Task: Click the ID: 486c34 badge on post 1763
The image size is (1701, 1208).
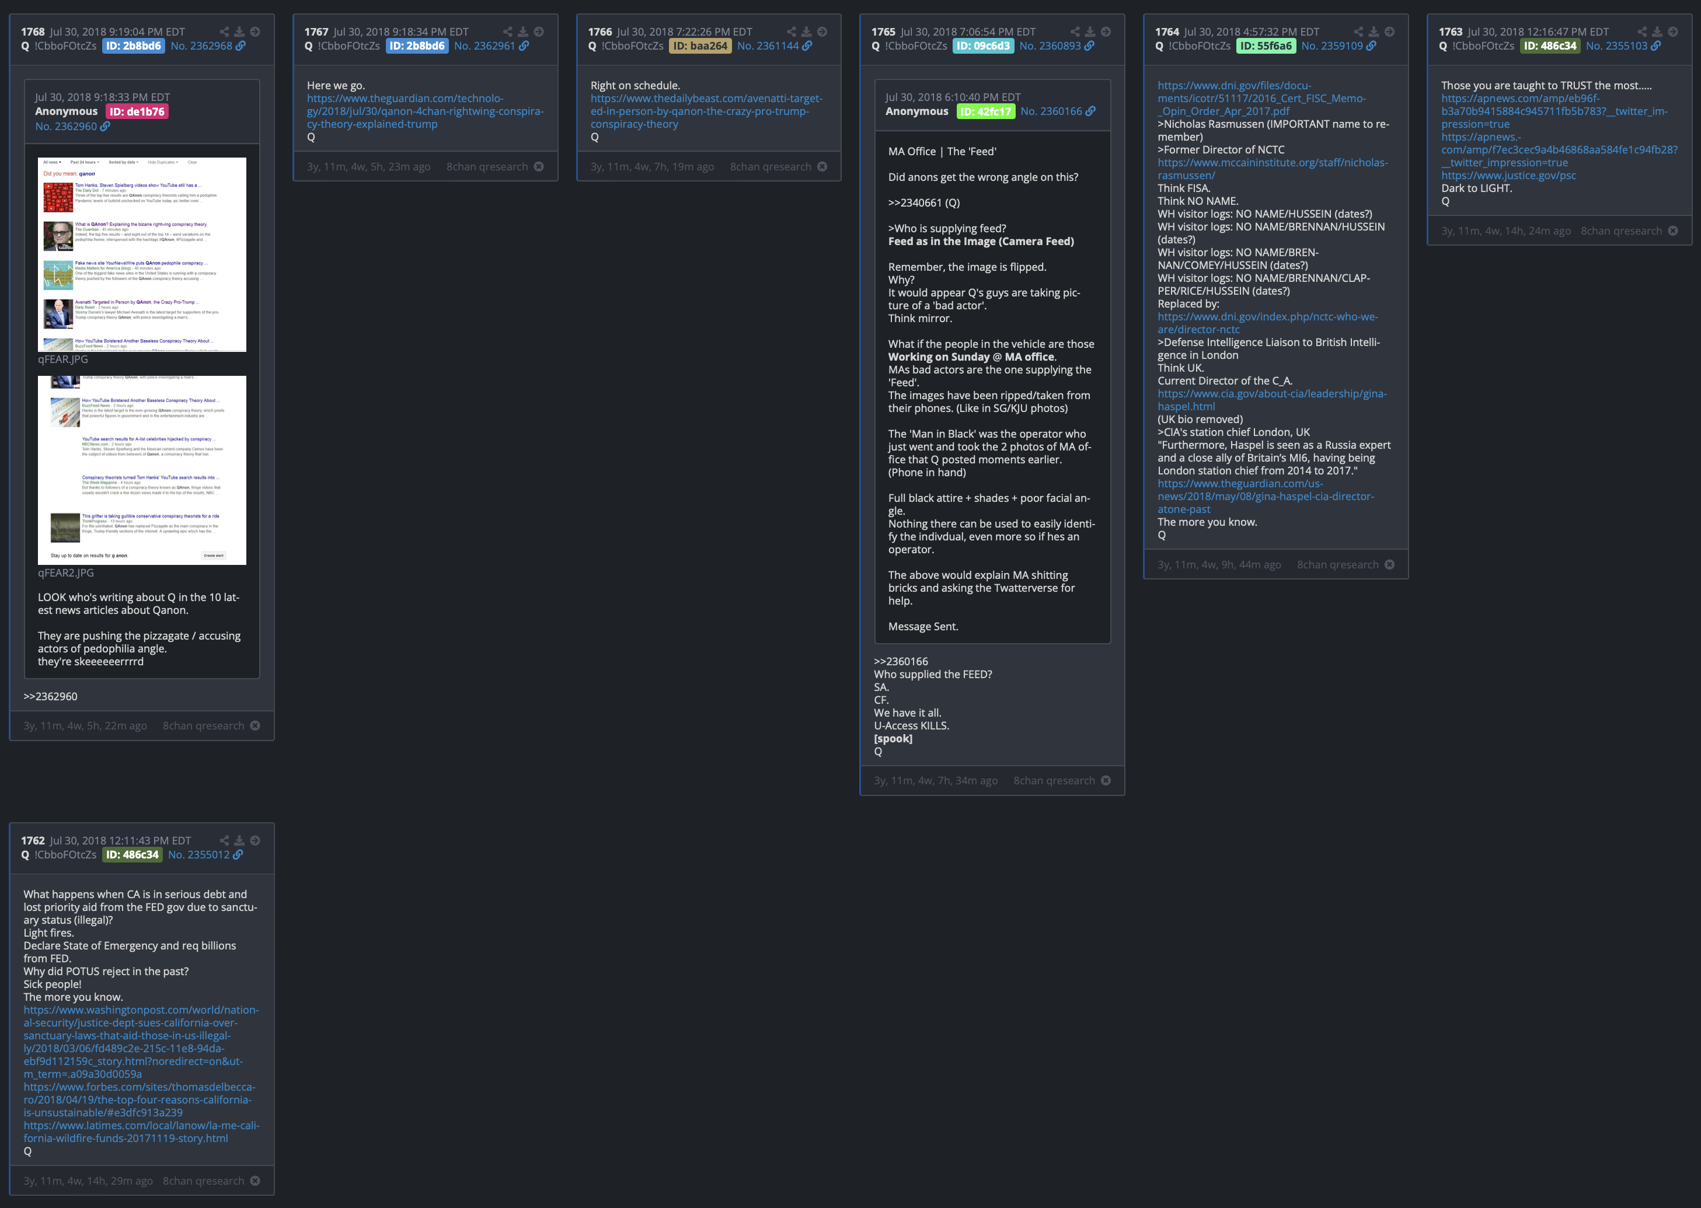Action: (1550, 46)
